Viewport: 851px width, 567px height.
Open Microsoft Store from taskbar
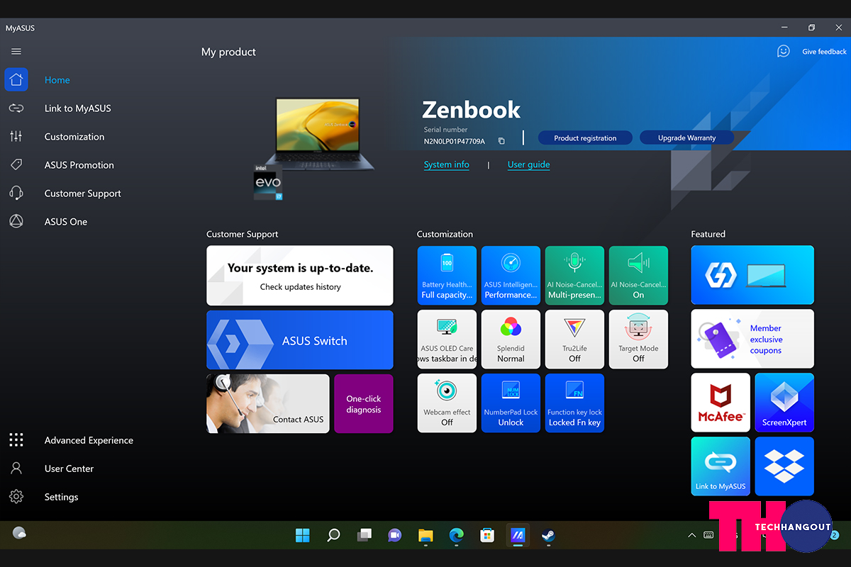point(487,535)
